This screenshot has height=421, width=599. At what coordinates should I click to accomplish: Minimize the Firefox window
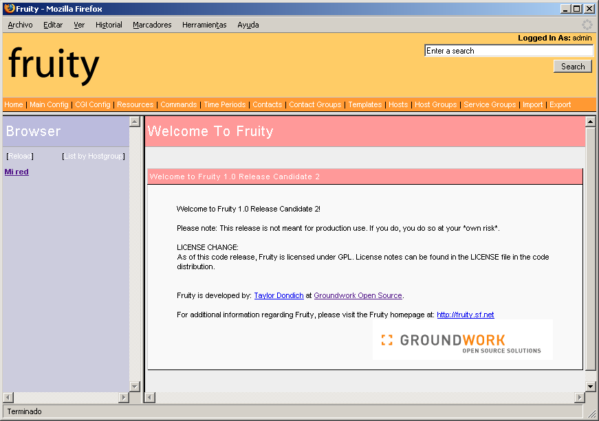click(565, 8)
